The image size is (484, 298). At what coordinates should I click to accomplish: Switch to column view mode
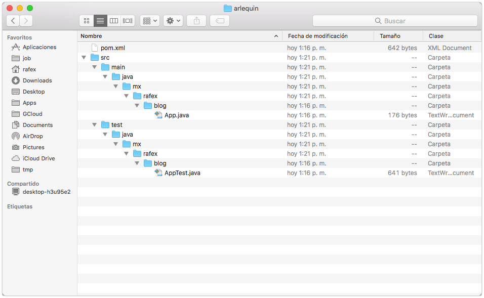point(114,21)
